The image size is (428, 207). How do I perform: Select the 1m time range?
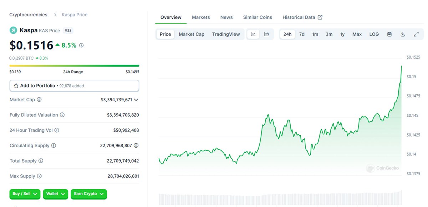click(x=315, y=34)
